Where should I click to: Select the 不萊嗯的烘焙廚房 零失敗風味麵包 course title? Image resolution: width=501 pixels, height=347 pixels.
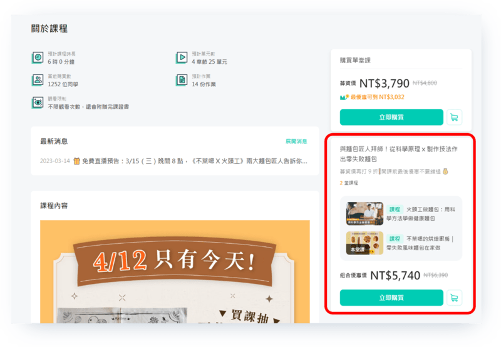click(429, 243)
